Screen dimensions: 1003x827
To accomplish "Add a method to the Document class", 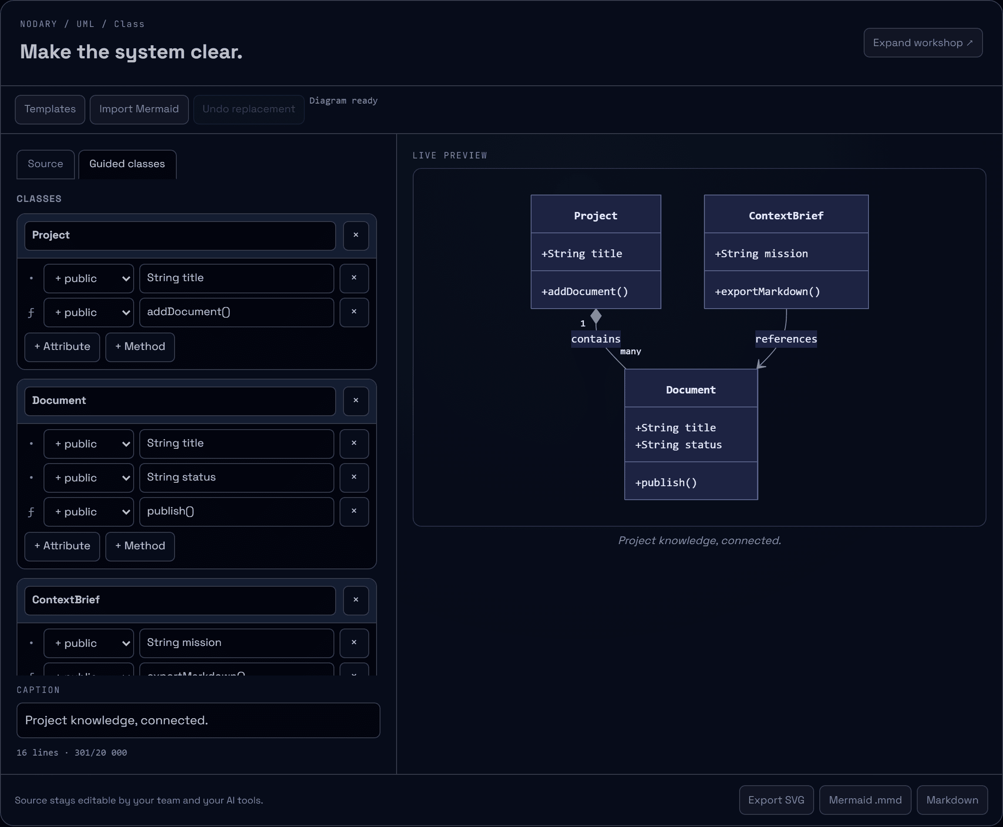I will pos(140,546).
